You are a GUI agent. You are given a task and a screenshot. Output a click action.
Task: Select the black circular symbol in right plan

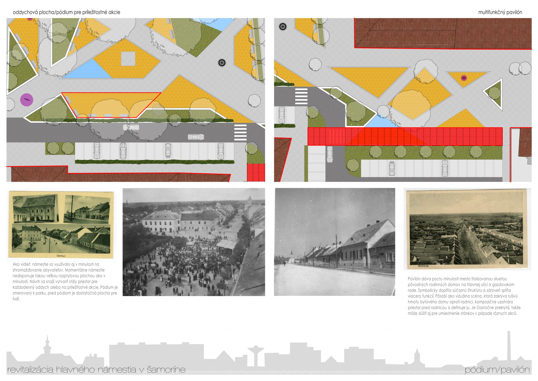coord(283,27)
